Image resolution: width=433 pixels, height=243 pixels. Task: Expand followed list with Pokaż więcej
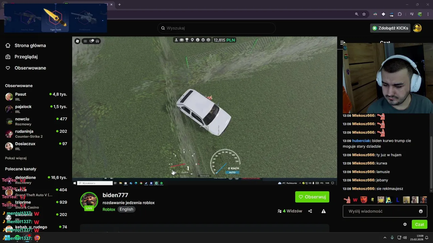click(16, 158)
